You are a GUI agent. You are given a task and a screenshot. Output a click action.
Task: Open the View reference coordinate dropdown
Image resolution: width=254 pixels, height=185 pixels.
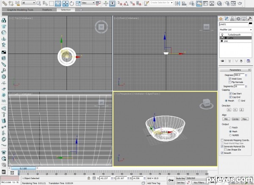point(88,3)
